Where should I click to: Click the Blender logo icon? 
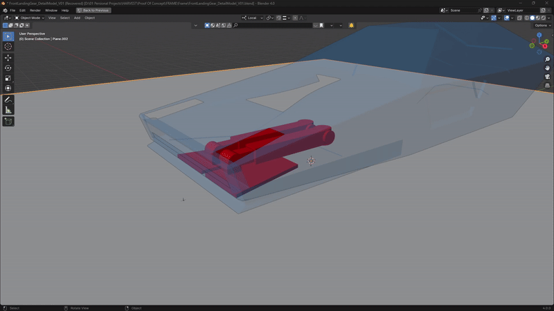5,10
